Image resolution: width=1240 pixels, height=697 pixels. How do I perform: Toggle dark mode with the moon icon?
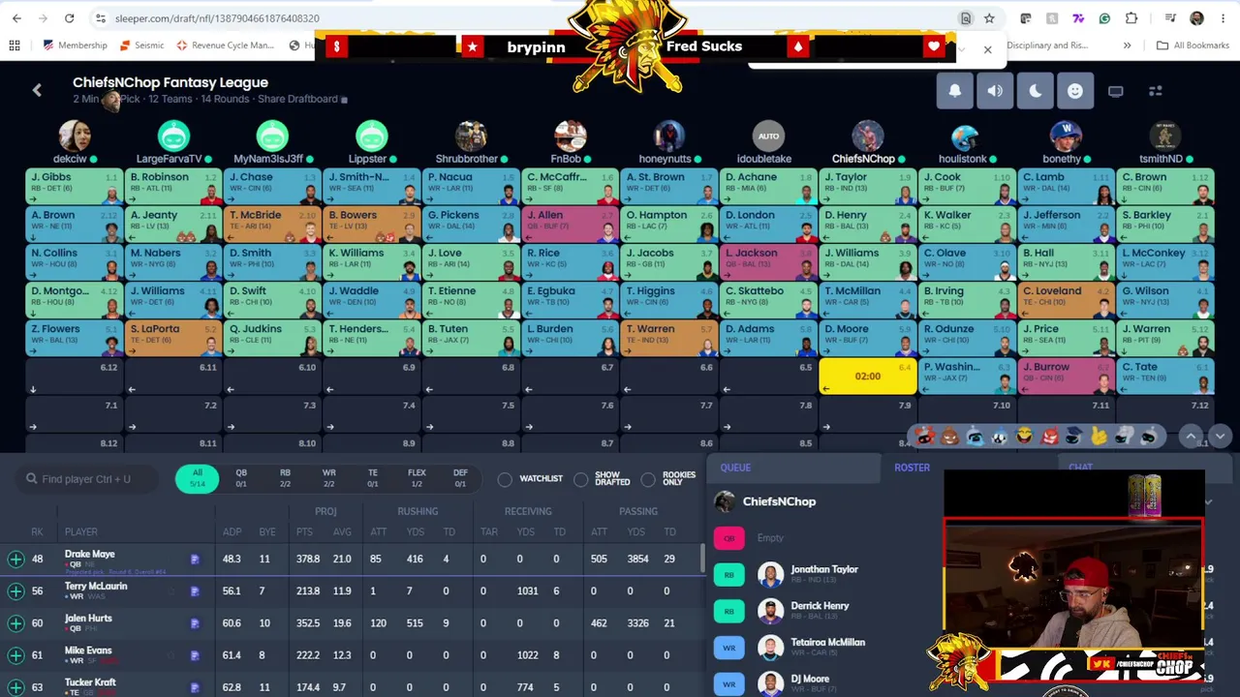coord(1036,91)
